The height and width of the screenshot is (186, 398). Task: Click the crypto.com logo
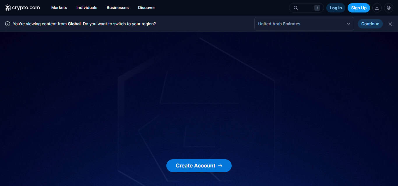[22, 8]
